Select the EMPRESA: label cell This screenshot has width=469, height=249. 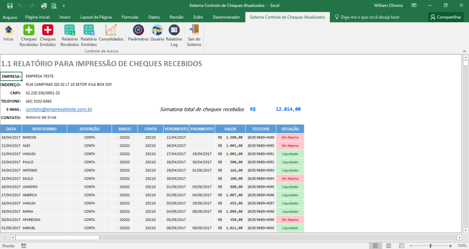(11, 76)
